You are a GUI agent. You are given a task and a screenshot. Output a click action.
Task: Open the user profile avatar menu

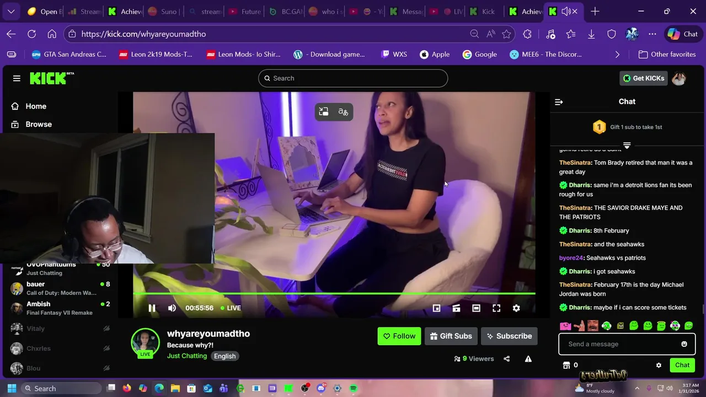(x=679, y=78)
